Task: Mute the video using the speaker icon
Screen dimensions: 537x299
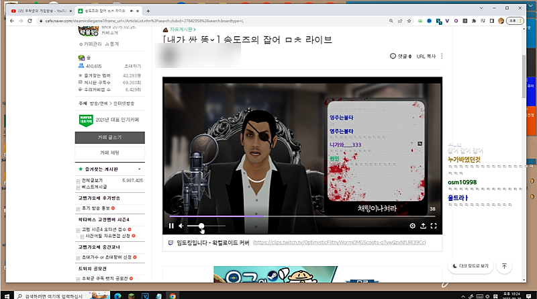Action: [181, 226]
